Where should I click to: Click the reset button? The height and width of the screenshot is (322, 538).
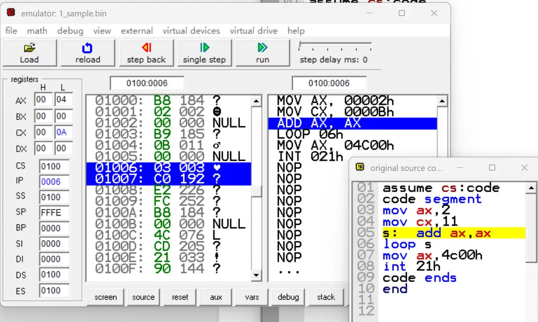[x=180, y=297]
